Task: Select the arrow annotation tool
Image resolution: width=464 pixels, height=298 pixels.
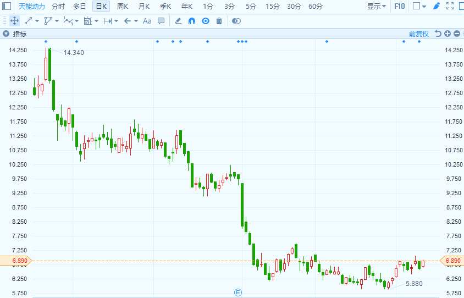Action: tap(128, 21)
